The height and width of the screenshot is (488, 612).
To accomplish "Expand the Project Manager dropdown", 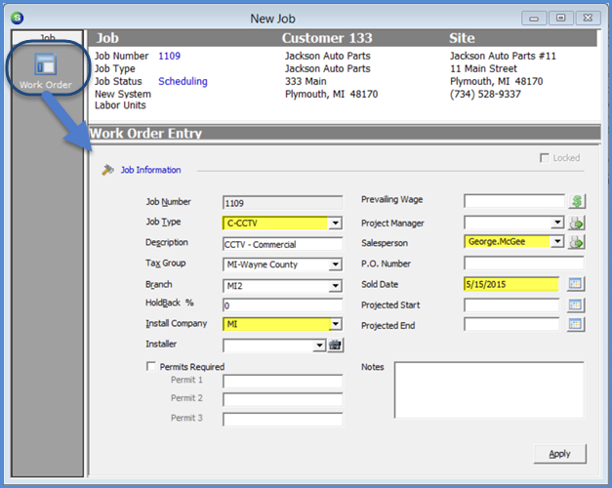I will (x=557, y=223).
